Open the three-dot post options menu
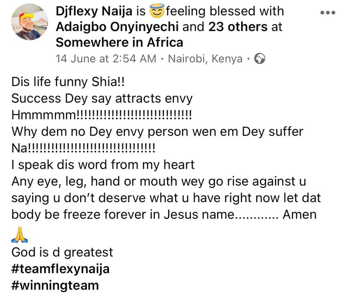Screen dimensions: 346x298 (x=328, y=12)
